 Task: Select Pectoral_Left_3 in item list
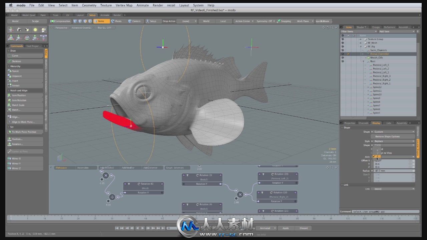(x=381, y=65)
